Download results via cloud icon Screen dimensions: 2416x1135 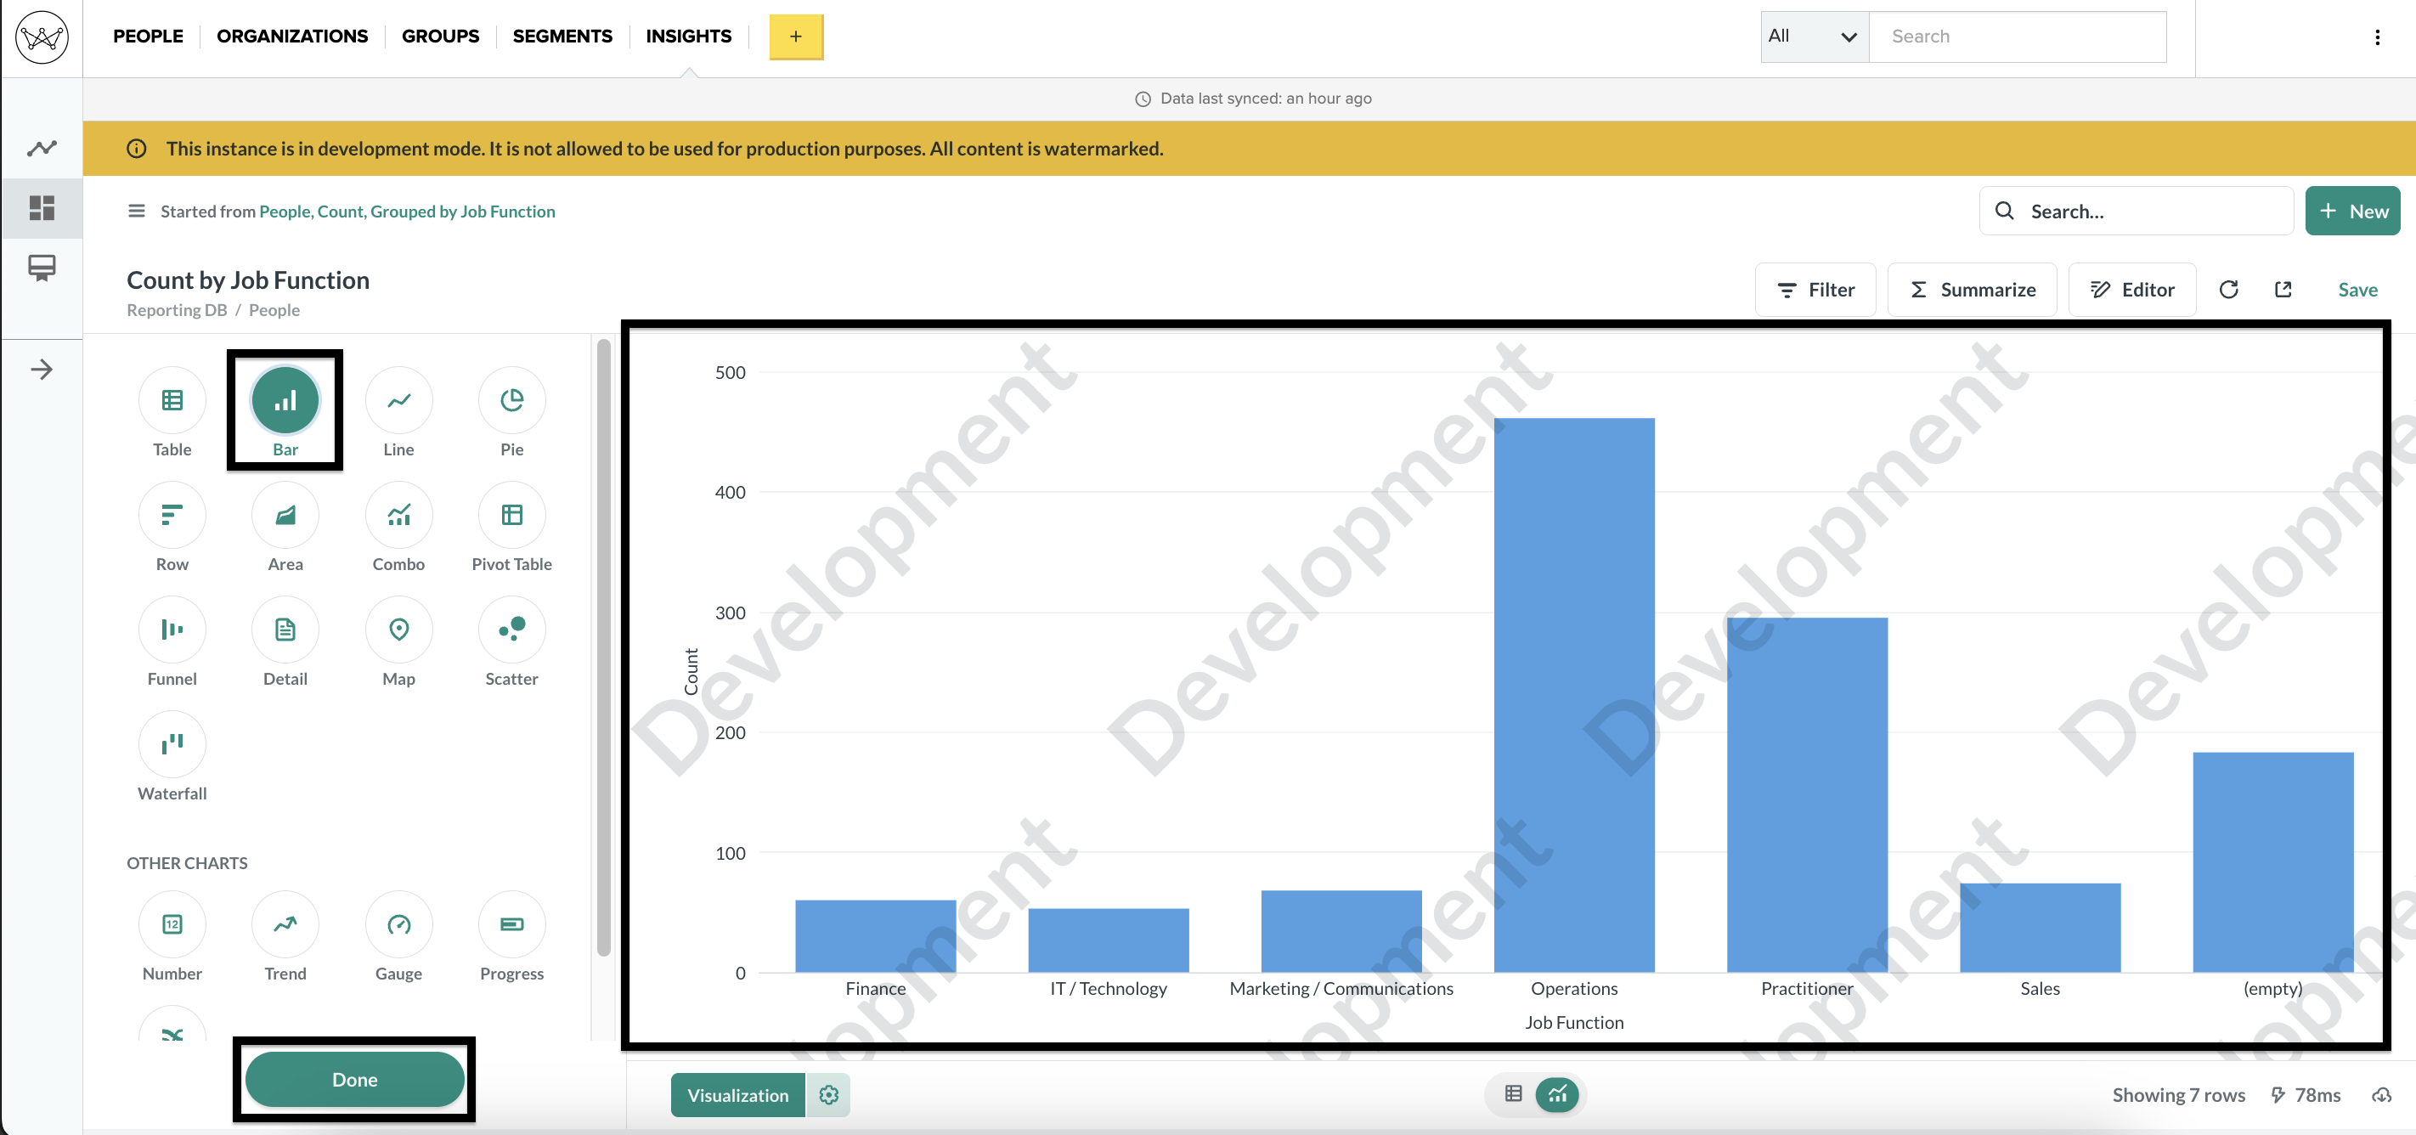2381,1095
